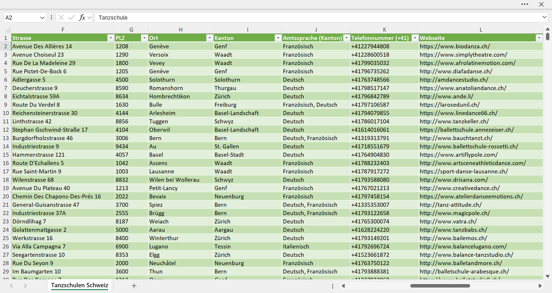This screenshot has height=293, width=552.
Task: Select Ort cell Hombrechtikon
Action: pos(181,96)
